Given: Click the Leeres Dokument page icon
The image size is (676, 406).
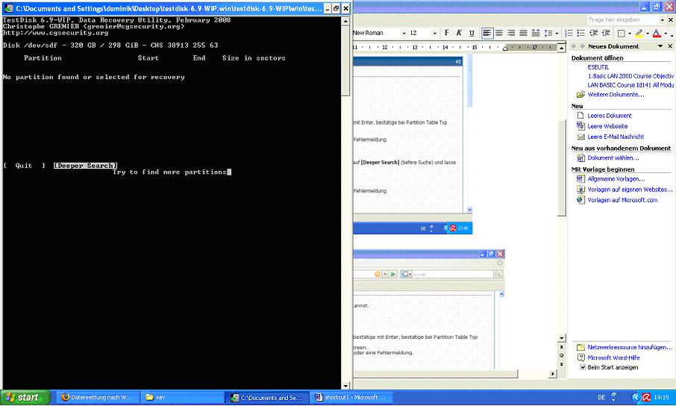Looking at the screenshot, I should tap(580, 116).
